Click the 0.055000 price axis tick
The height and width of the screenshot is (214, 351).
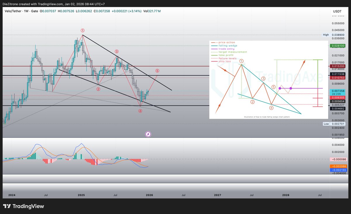click(338, 23)
